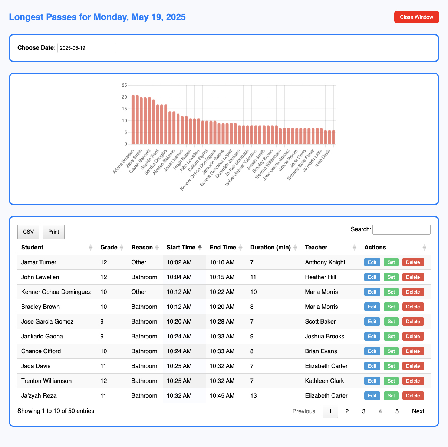Toggle Start Time sort direction arrow
Image resolution: width=448 pixels, height=447 pixels.
(200, 247)
